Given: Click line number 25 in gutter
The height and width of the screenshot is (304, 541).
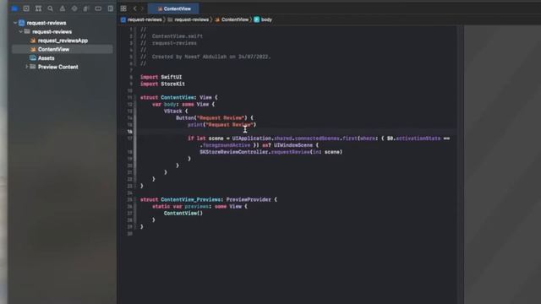Looking at the screenshot, I should point(129,199).
